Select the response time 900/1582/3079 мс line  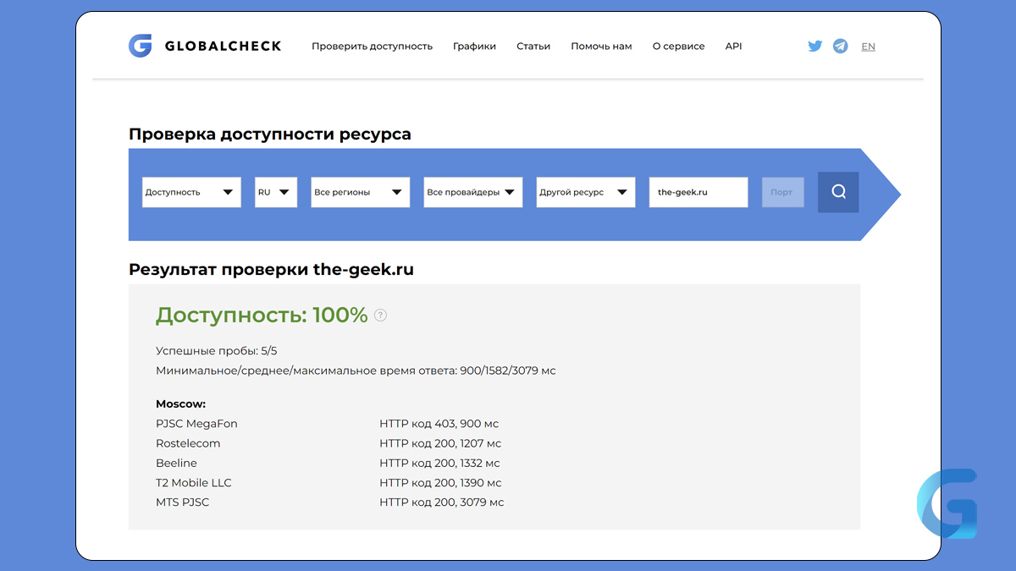(356, 371)
